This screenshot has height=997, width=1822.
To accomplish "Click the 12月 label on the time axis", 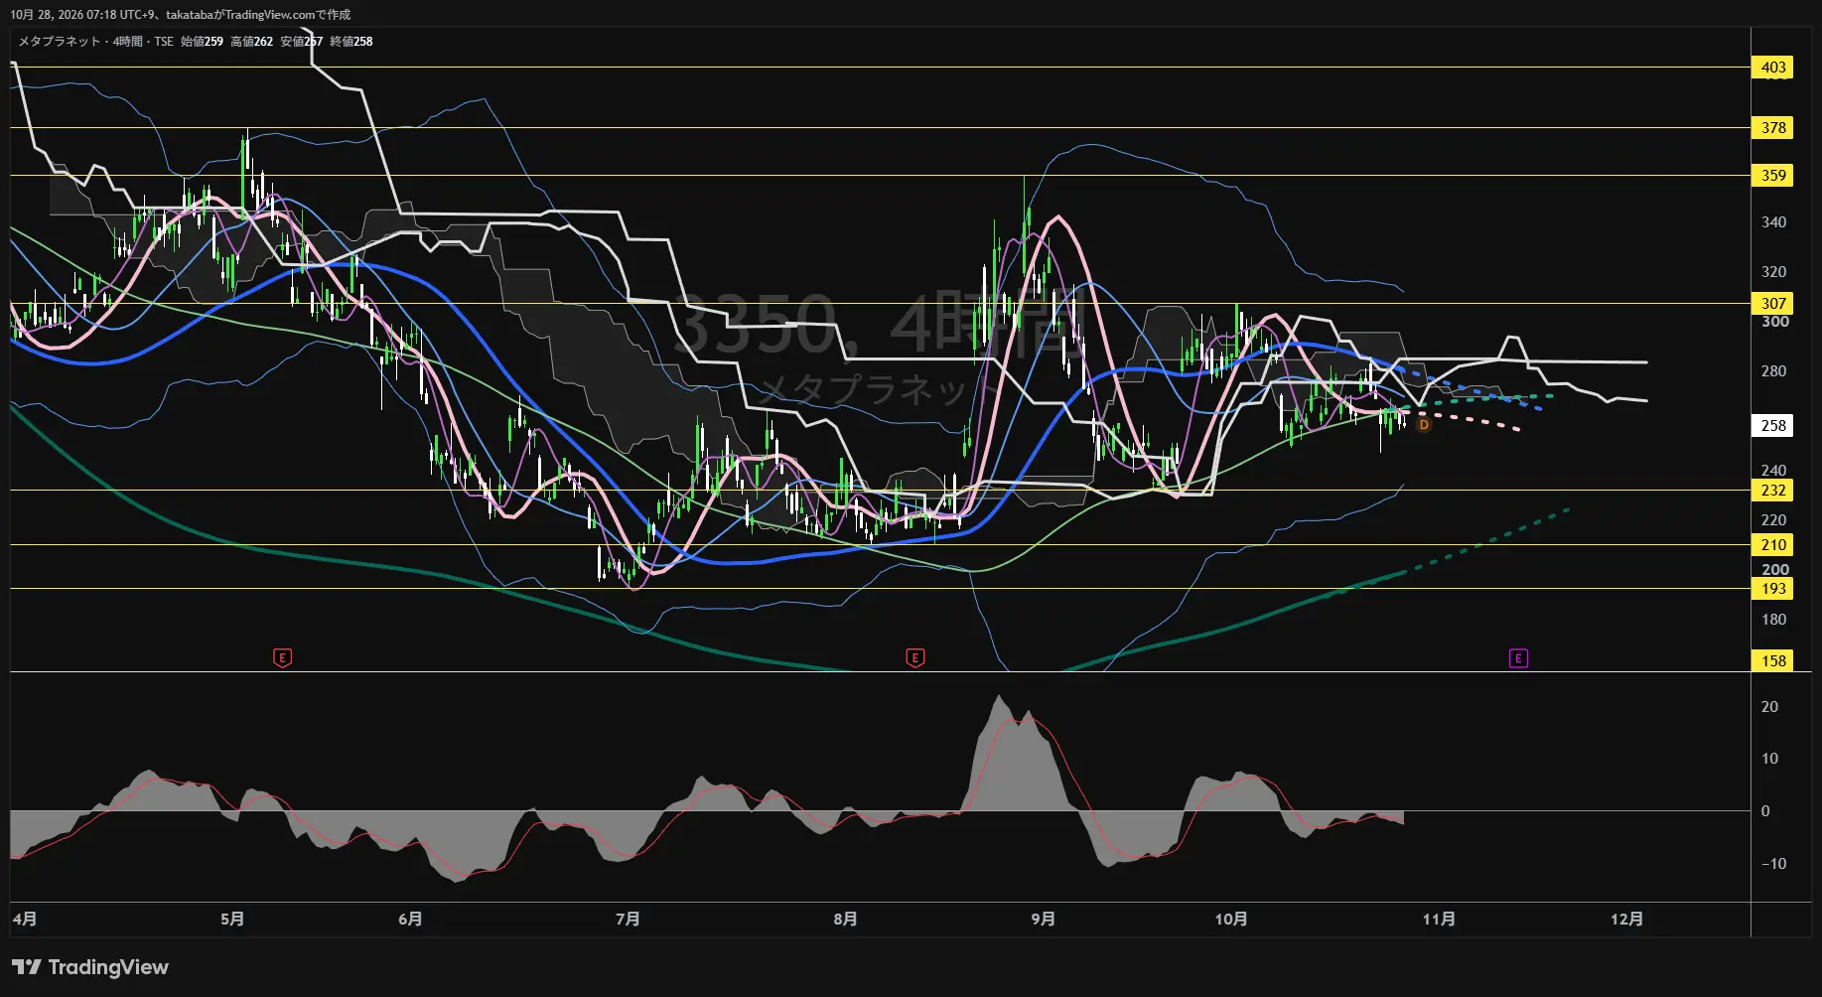I will tap(1626, 919).
